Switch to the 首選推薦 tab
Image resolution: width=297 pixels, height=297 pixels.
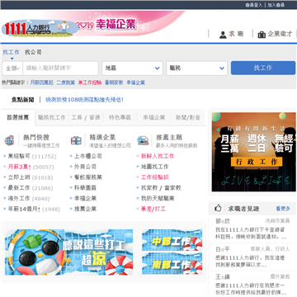(x=18, y=117)
